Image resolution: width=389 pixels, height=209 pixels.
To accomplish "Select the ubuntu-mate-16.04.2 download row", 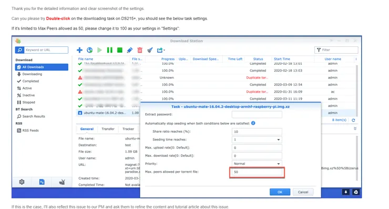I will click(108, 113).
